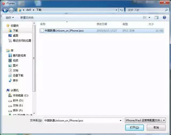Click the 文件名 input field

click(x=81, y=121)
